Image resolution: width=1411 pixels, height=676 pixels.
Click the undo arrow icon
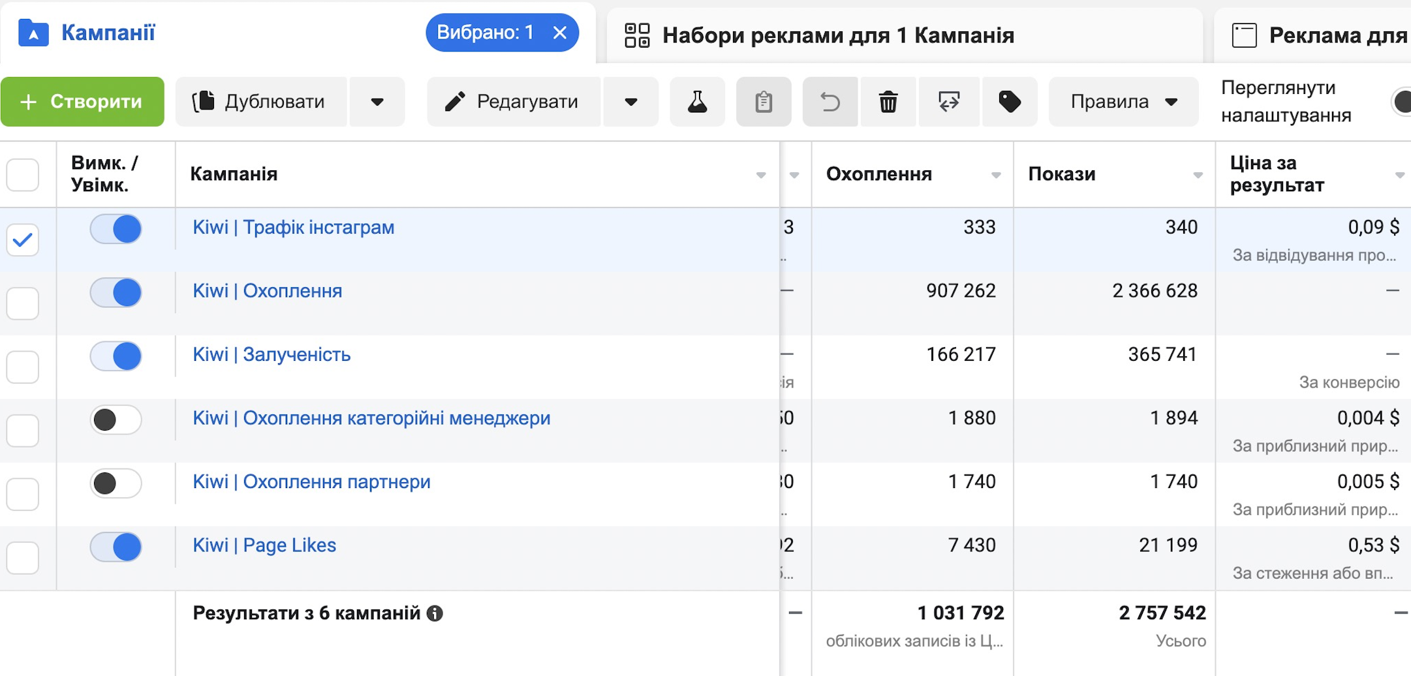point(830,102)
